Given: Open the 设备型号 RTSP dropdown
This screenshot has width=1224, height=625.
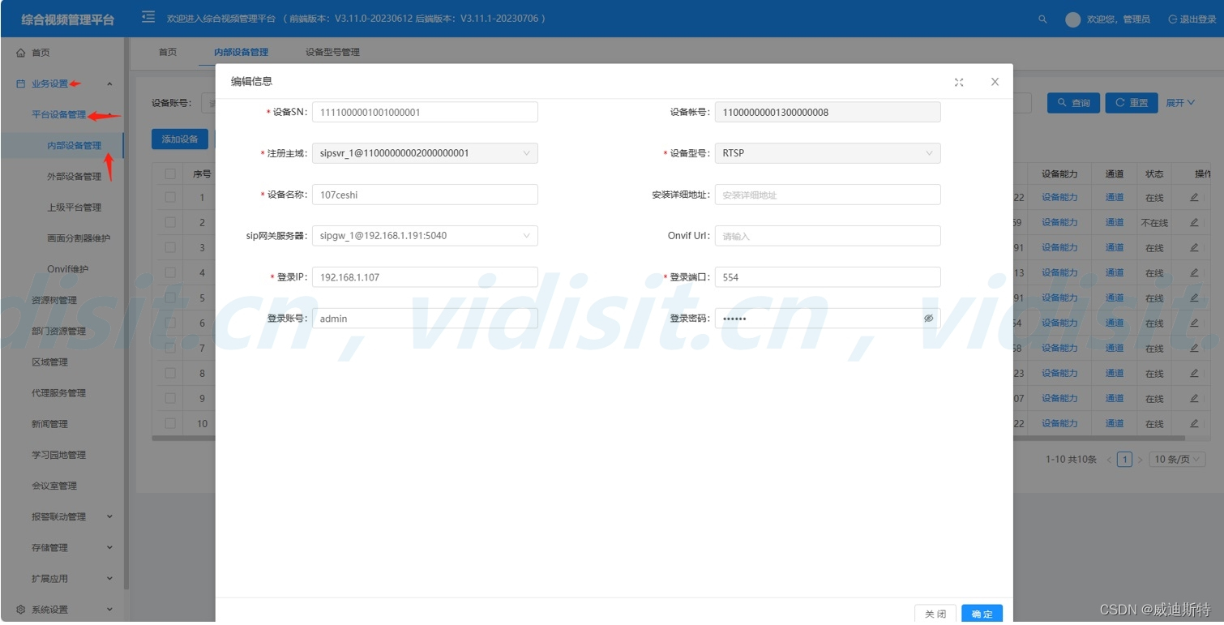Looking at the screenshot, I should [x=828, y=153].
